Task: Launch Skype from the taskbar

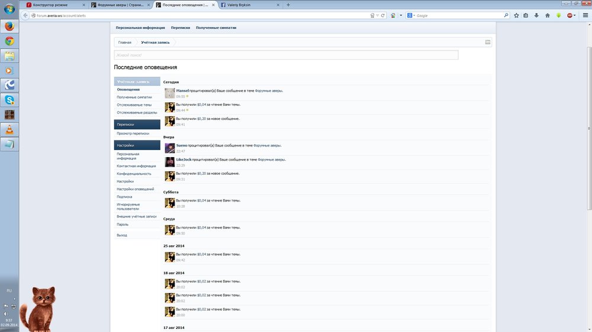Action: click(x=9, y=100)
